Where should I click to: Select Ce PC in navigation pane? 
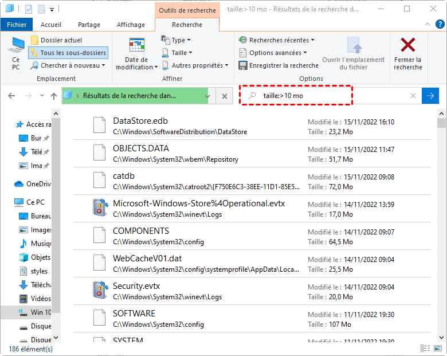[x=30, y=202]
